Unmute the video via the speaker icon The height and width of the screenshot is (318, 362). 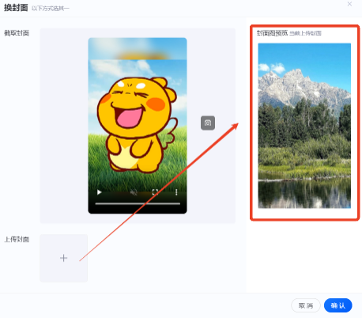pos(134,193)
